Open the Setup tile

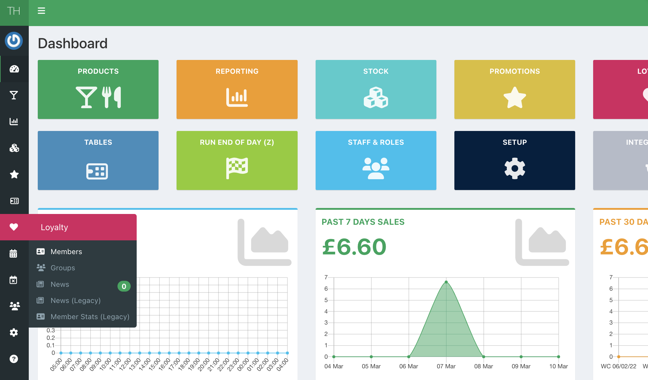[x=514, y=160]
